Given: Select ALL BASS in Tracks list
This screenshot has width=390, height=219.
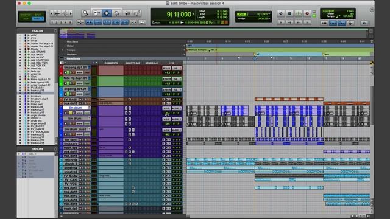Looking at the screenshot, I should (x=37, y=55).
